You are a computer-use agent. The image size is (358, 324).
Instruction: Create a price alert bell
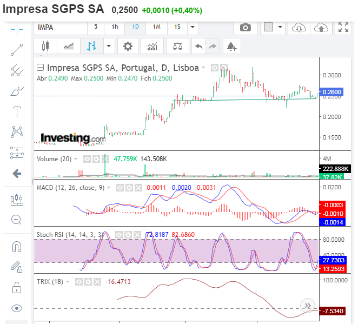[232, 47]
